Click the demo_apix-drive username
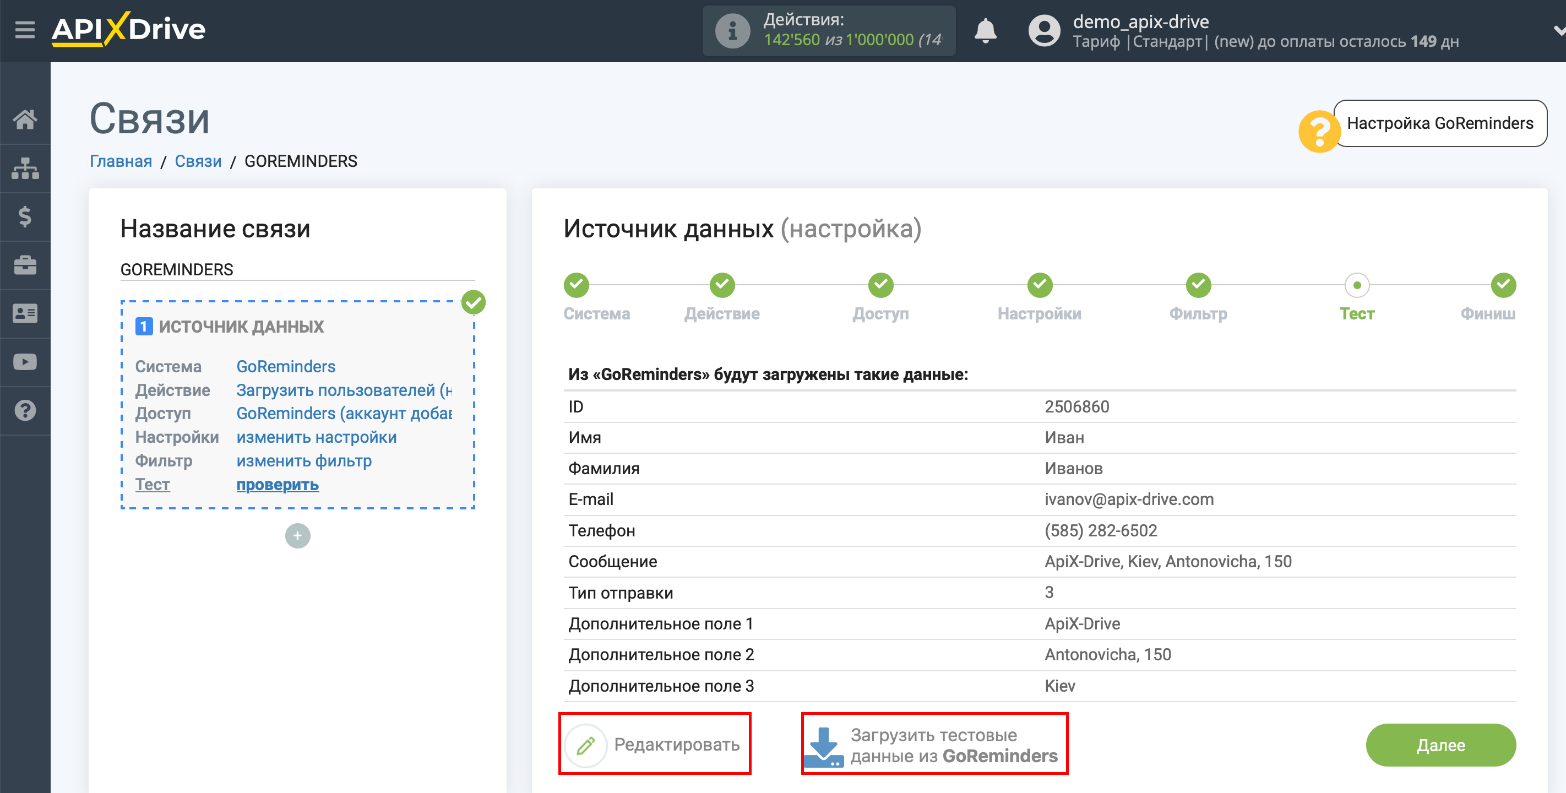 (x=1140, y=21)
